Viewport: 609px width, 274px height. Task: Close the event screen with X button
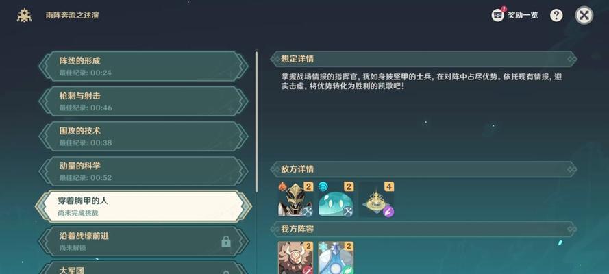pyautogui.click(x=584, y=16)
